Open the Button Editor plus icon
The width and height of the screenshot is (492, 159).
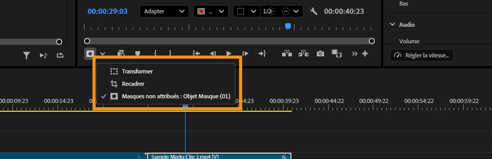tap(365, 54)
